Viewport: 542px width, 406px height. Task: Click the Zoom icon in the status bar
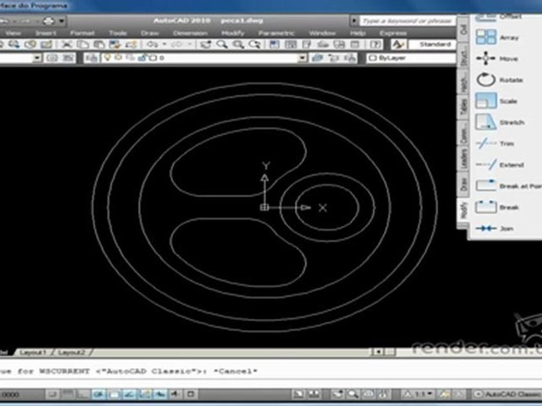(x=353, y=394)
